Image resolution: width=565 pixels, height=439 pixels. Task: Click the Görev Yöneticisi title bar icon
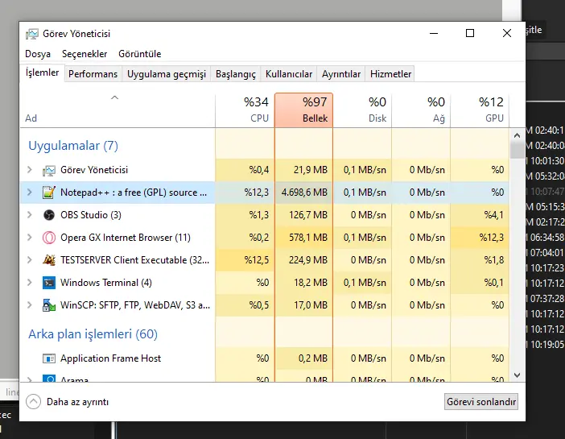[x=31, y=34]
